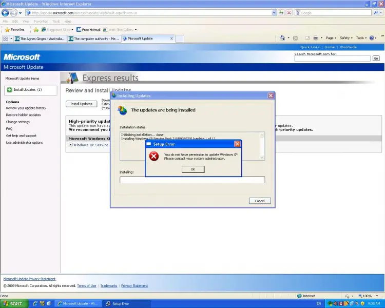
Task: Click the Terms of Use footer link
Action: point(86,285)
